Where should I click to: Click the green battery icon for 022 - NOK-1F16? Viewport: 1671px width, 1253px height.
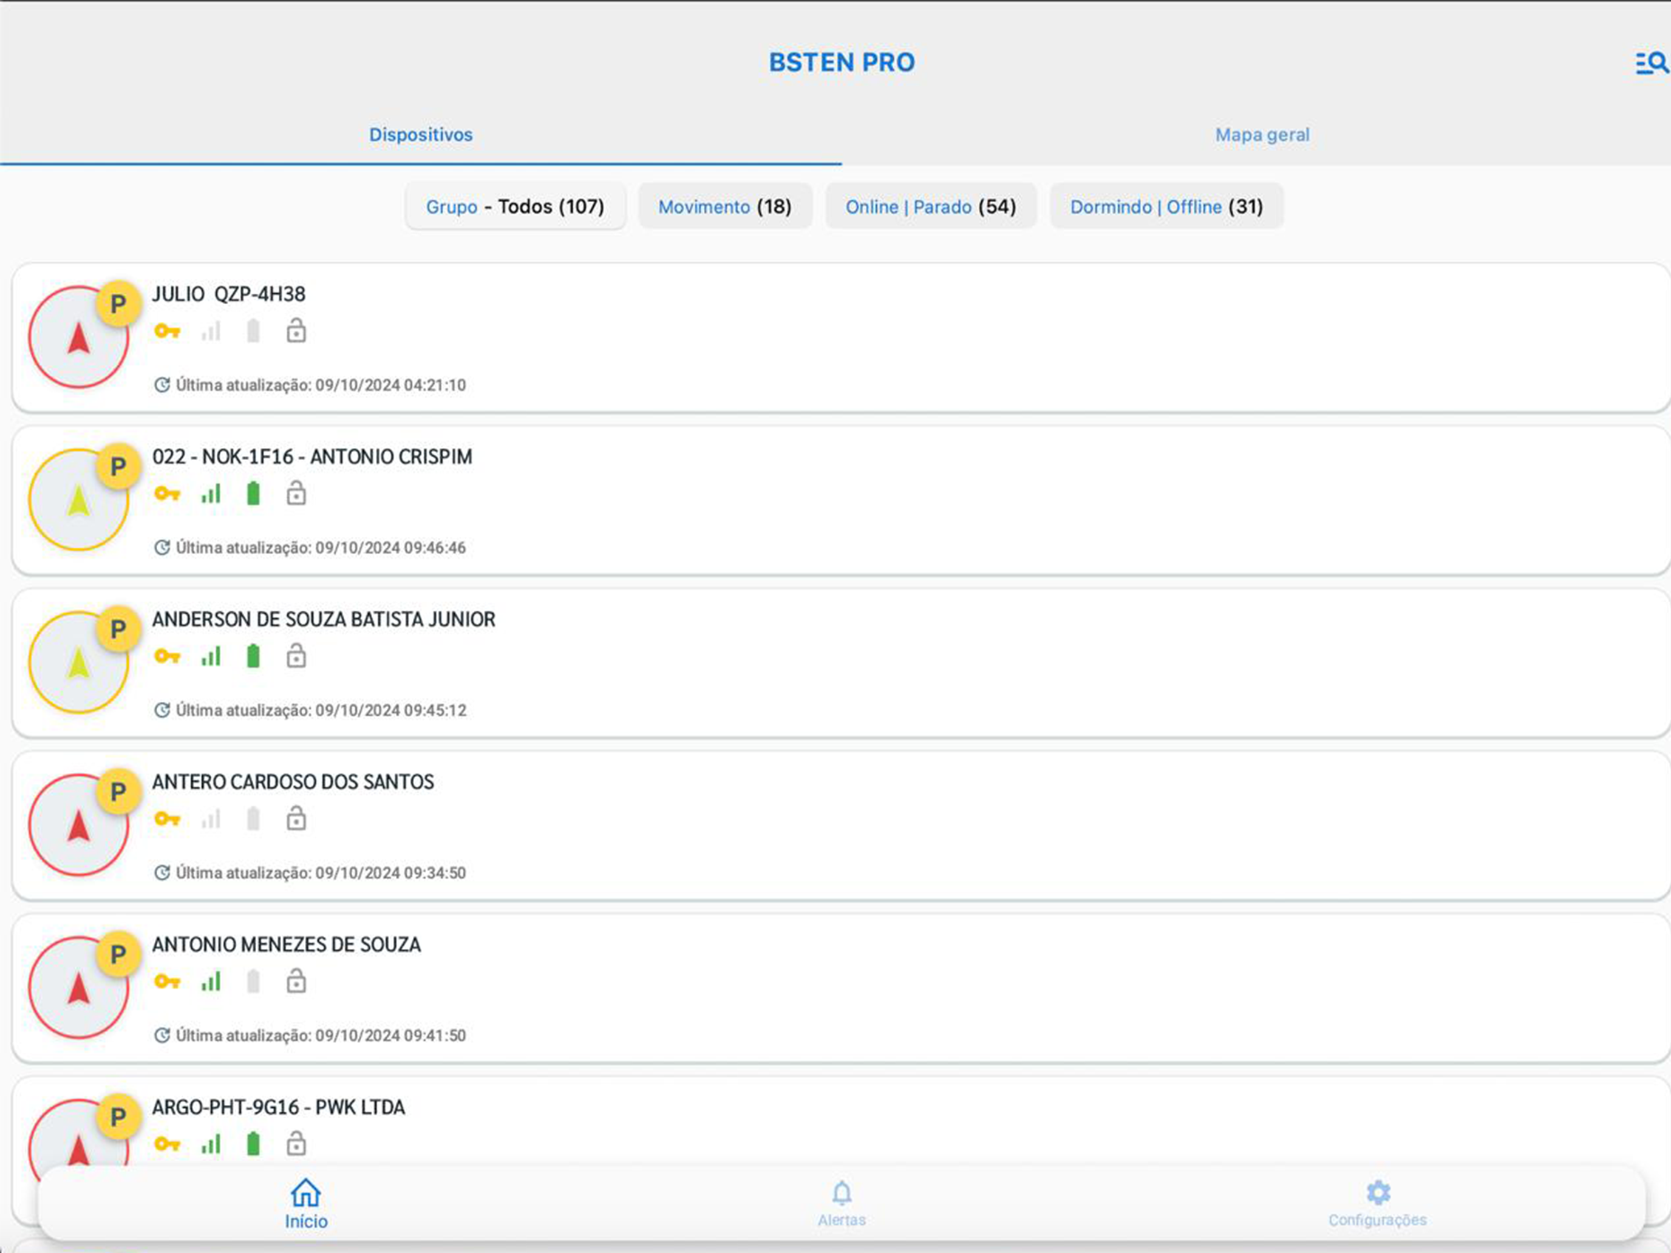(253, 494)
